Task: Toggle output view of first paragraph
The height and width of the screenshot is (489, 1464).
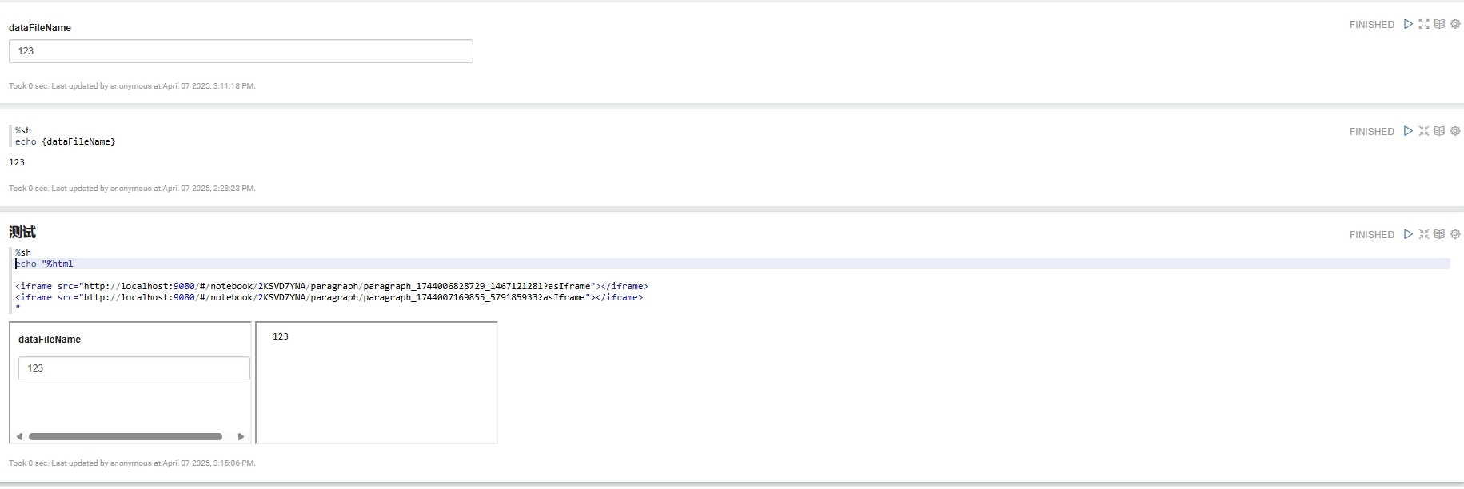Action: (x=1439, y=24)
